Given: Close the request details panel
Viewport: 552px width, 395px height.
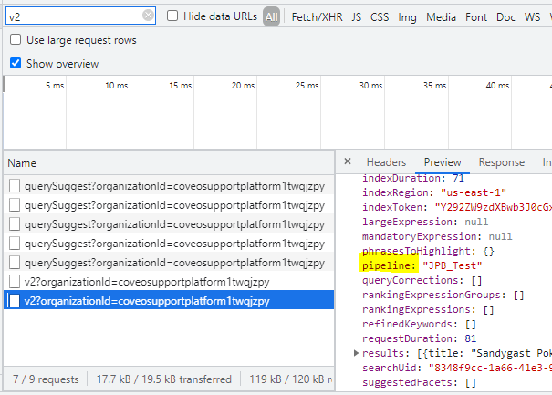Looking at the screenshot, I should pyautogui.click(x=347, y=161).
